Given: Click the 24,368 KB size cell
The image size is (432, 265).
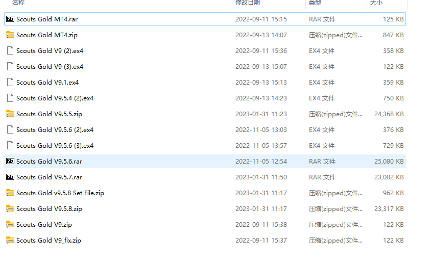Looking at the screenshot, I should [389, 114].
